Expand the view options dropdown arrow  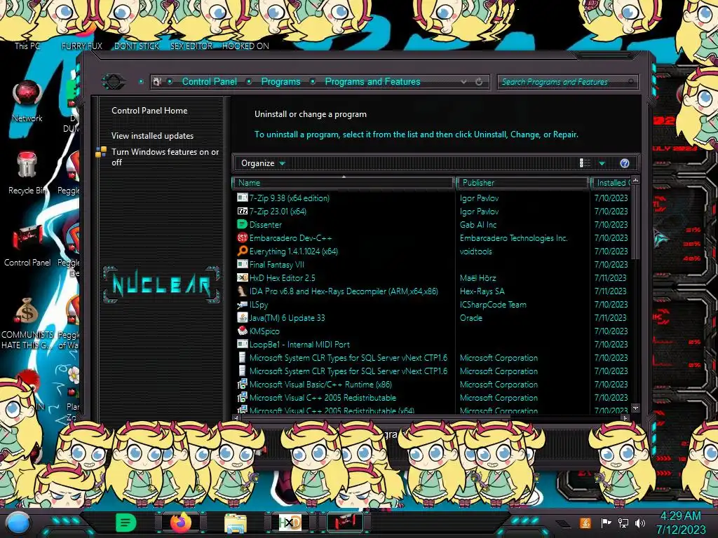(x=602, y=163)
